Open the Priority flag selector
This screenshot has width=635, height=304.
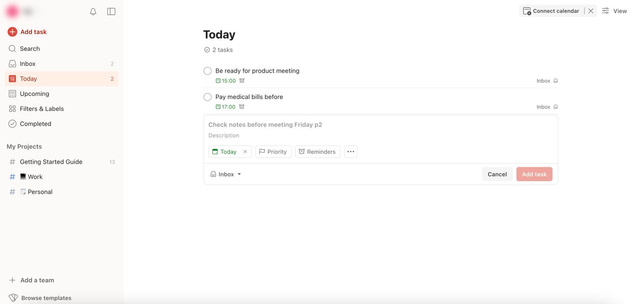pos(273,152)
